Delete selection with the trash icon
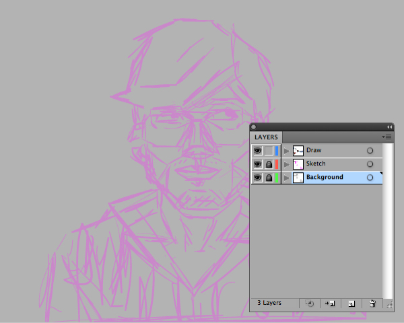This screenshot has width=404, height=323. pos(372,303)
